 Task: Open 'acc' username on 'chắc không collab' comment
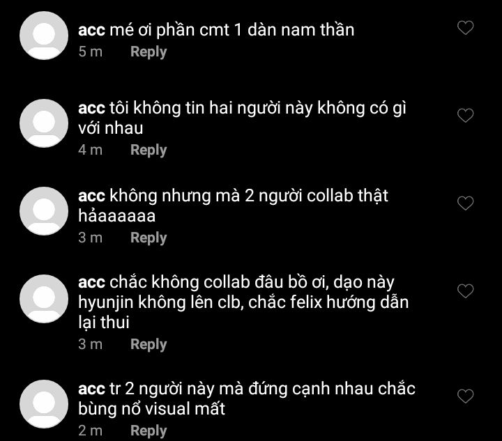tap(91, 283)
